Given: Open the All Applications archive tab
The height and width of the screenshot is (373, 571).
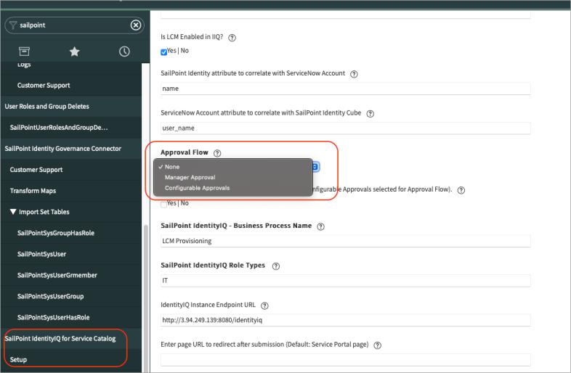Looking at the screenshot, I should [25, 52].
